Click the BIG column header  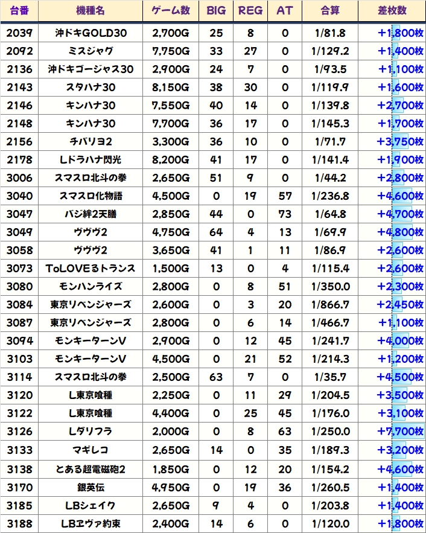(x=215, y=11)
